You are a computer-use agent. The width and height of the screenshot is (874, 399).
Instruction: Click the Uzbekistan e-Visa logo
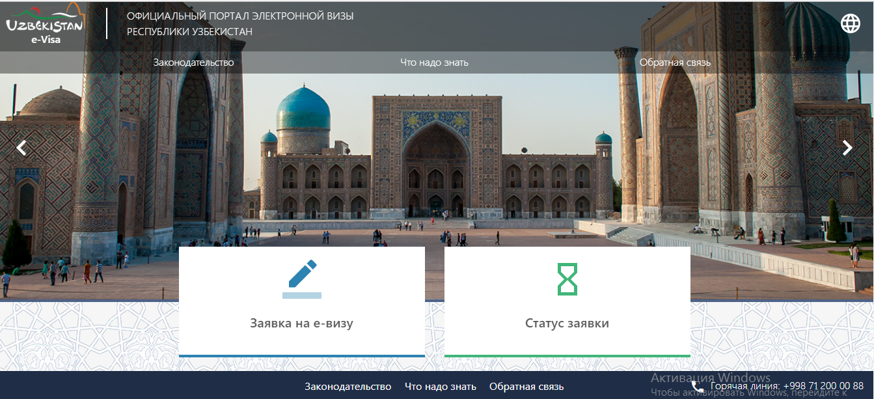coord(46,23)
